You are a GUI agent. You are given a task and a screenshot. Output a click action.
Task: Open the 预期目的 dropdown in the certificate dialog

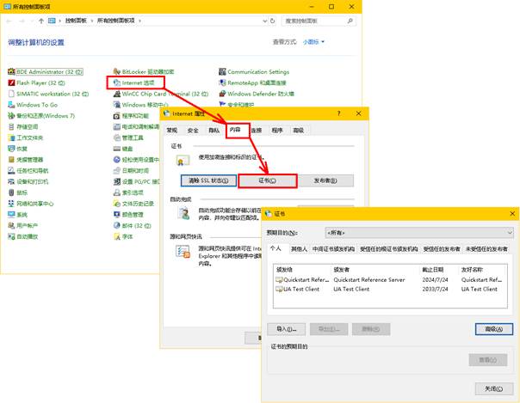418,232
